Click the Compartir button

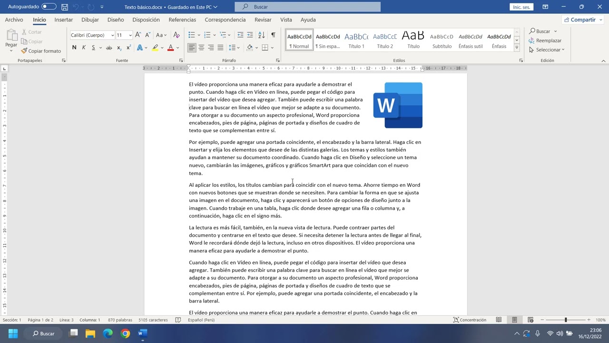(x=583, y=20)
